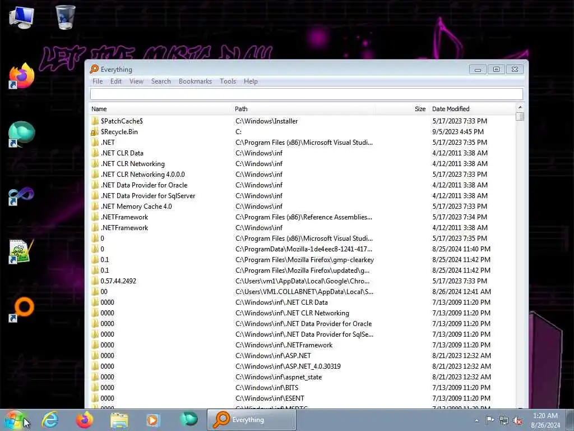This screenshot has width=574, height=431.
Task: Open the Recycle Bin desktop icon
Action: click(x=65, y=17)
